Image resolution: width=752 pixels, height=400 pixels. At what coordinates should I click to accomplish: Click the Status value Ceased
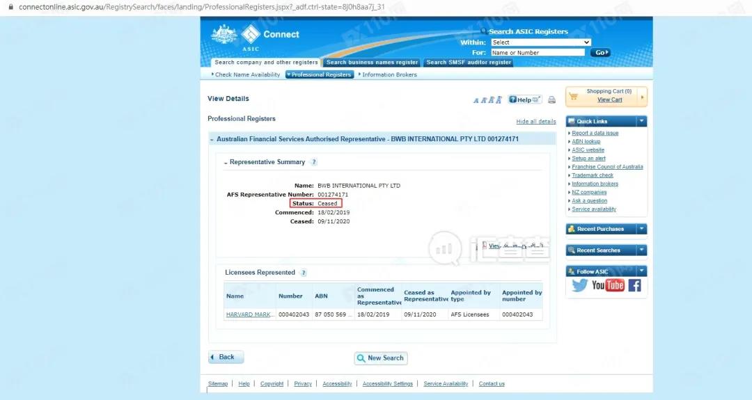click(327, 204)
